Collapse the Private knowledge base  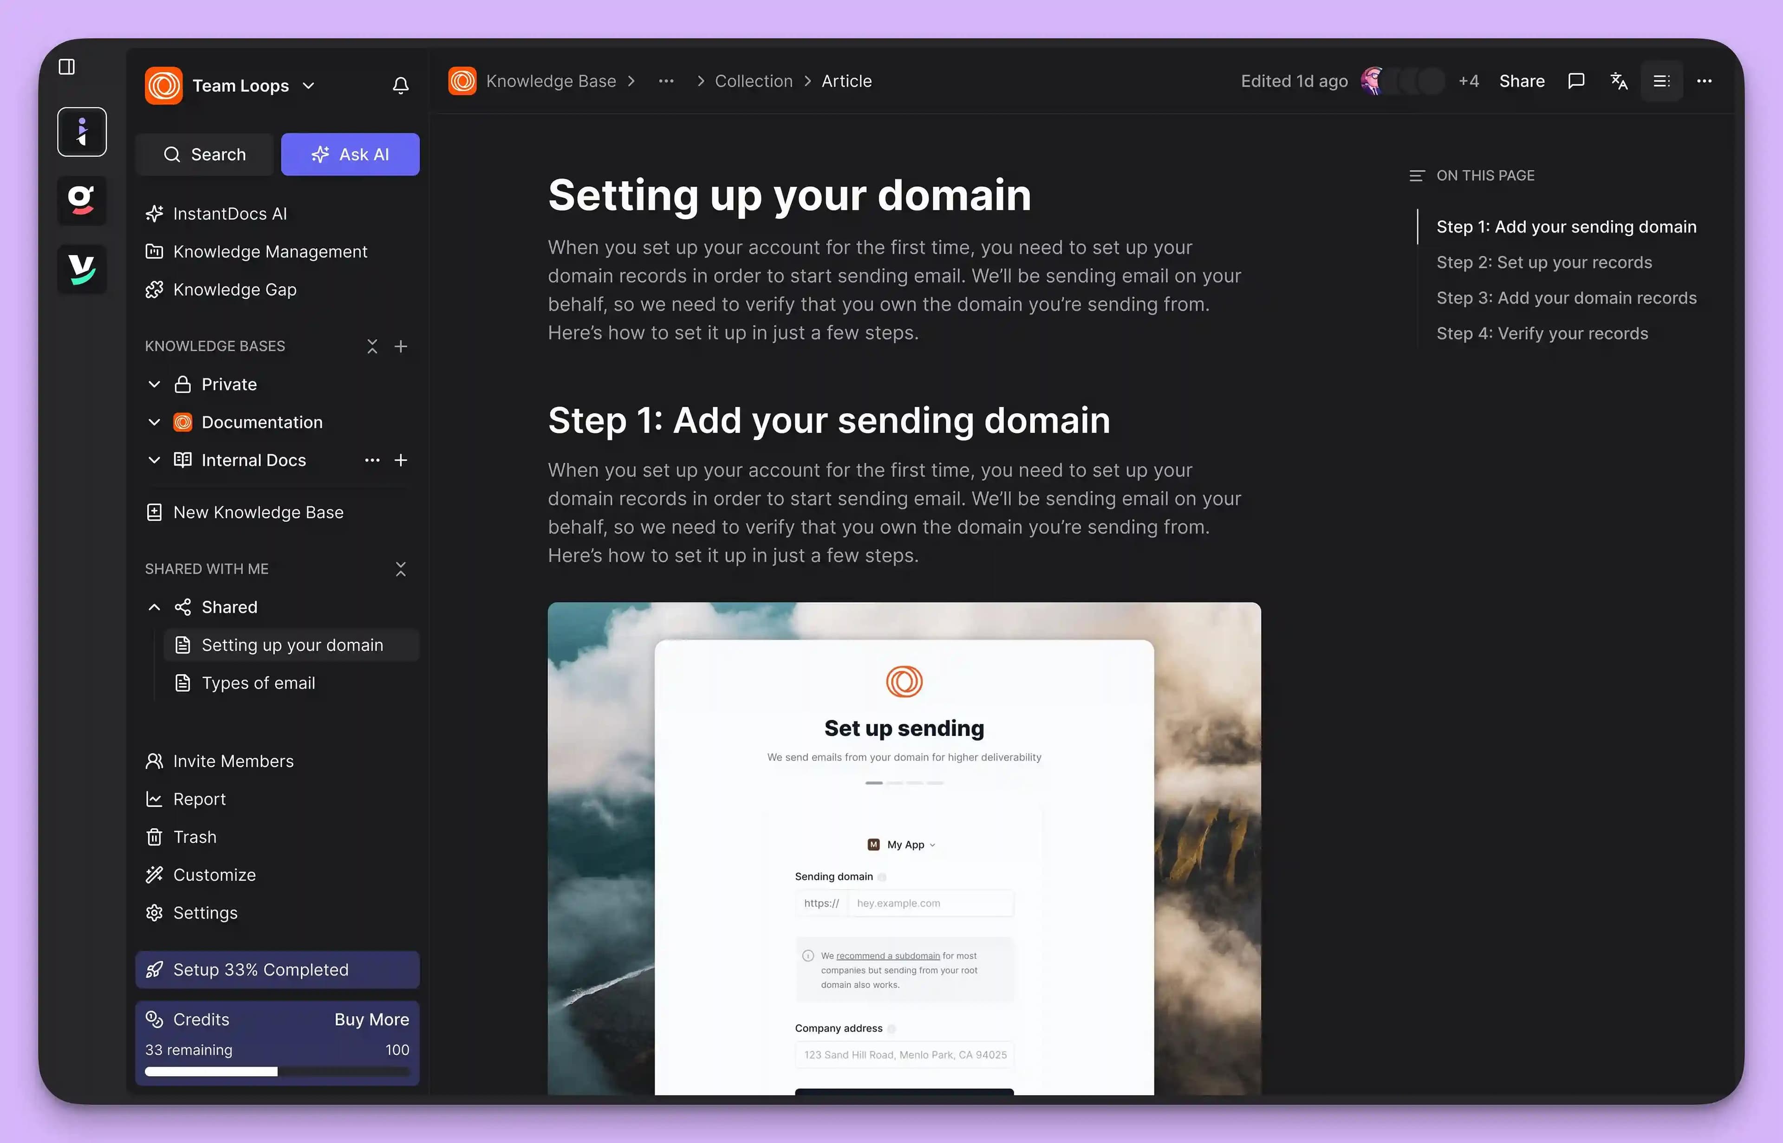pos(154,384)
